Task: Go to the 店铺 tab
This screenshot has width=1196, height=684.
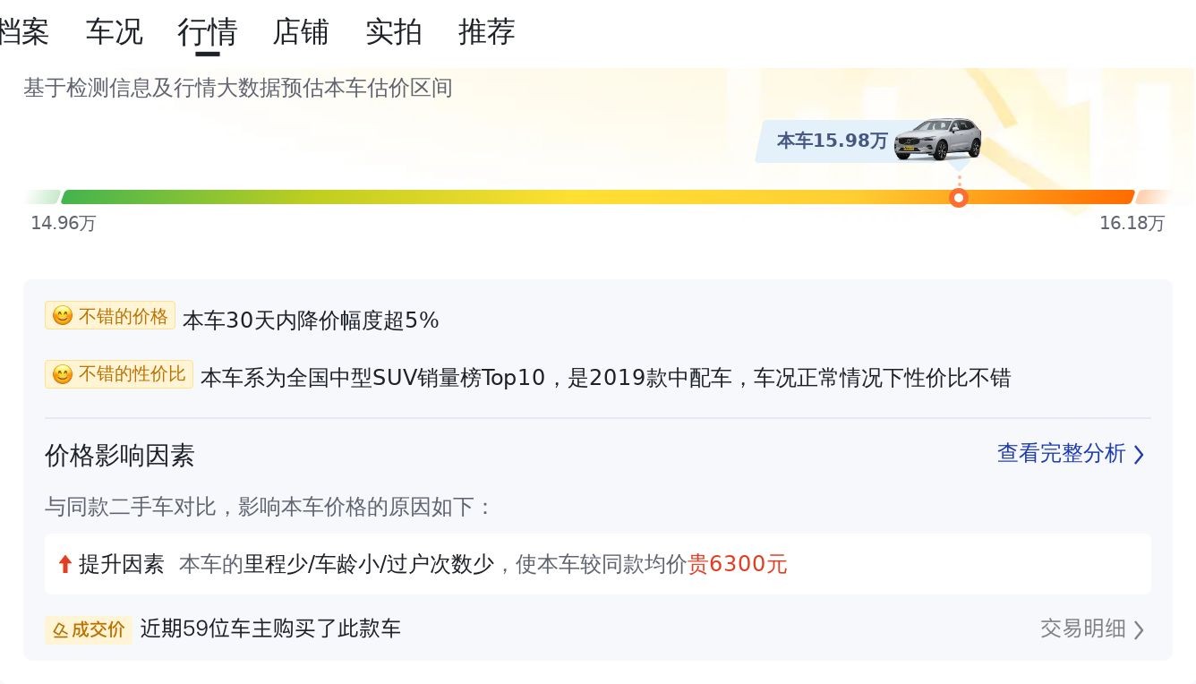Action: point(301,32)
